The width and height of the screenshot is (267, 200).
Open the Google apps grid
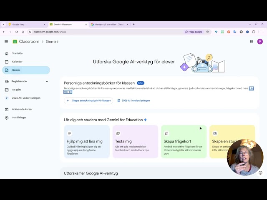[252, 42]
